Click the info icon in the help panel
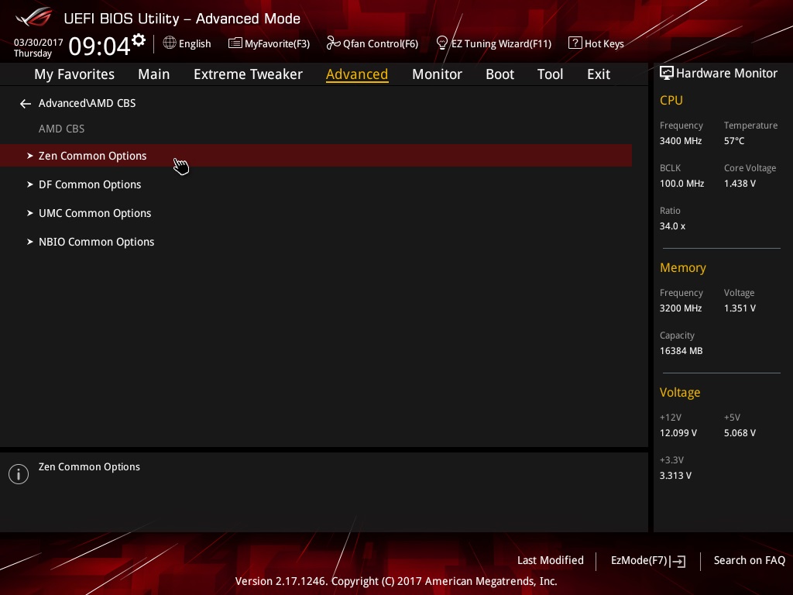The image size is (793, 595). pos(19,474)
